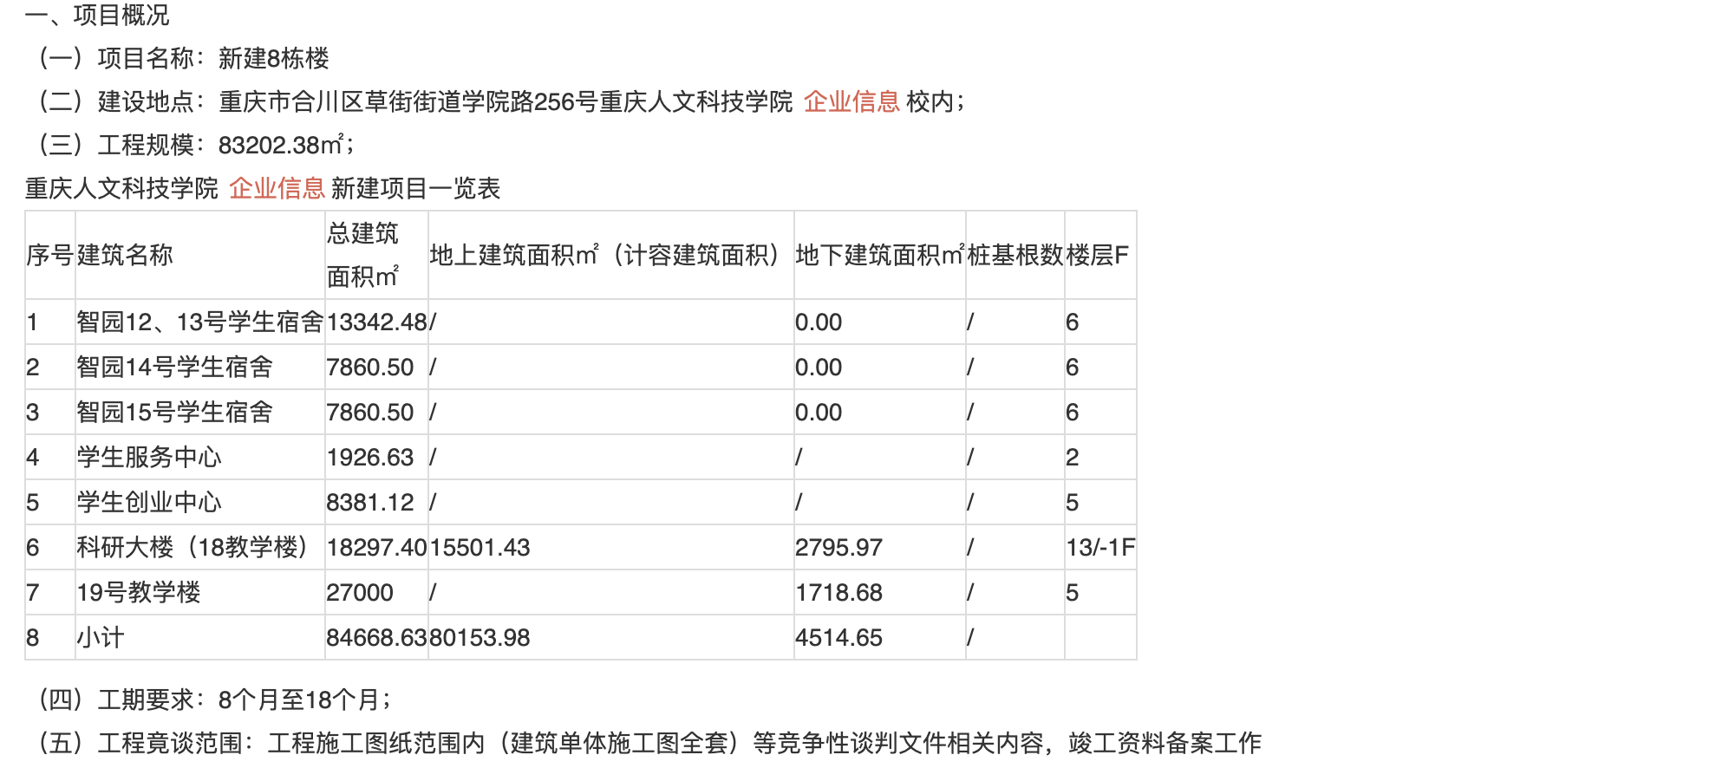1729x768 pixels.
Task: Click the 建筑名称 column header
Action: click(x=125, y=255)
